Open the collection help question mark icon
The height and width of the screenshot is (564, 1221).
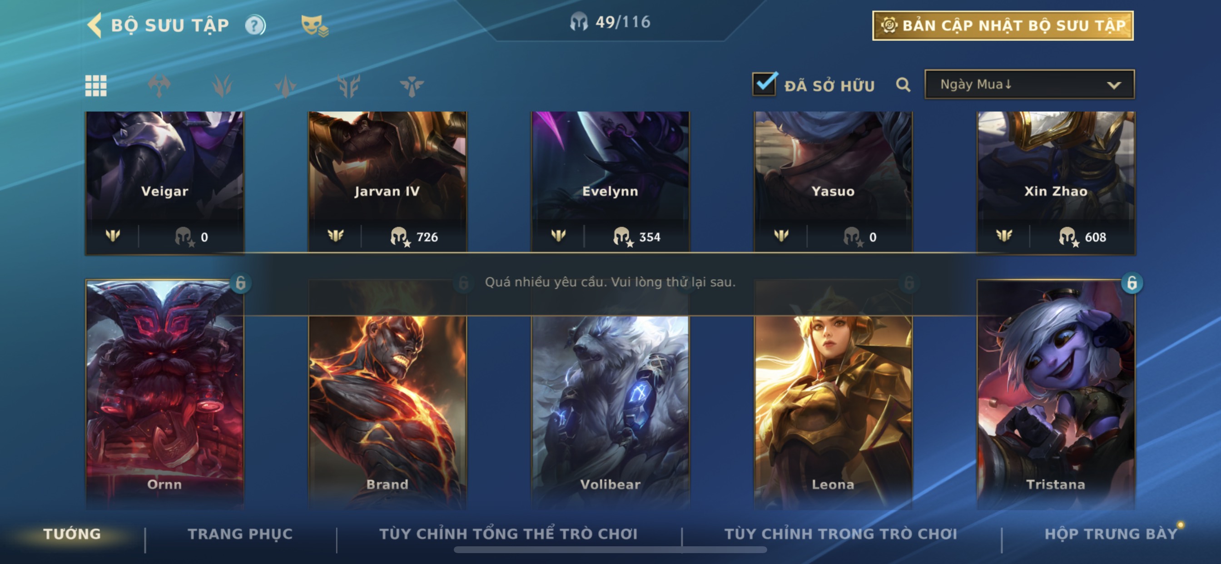click(255, 25)
